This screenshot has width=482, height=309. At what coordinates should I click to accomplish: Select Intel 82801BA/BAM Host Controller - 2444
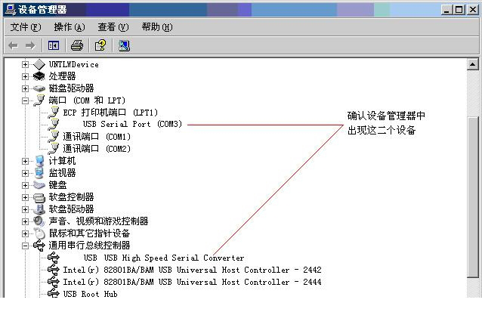click(192, 282)
